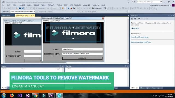Image resolution: width=175 pixels, height=98 pixels.
Task: Expand the Continue button dropdown arrow
Action: pyautogui.click(x=46, y=8)
